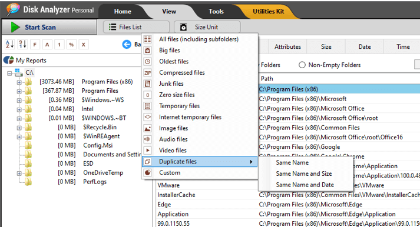Select the PerfLogs folder in tree
The height and width of the screenshot is (227, 420).
[95, 182]
